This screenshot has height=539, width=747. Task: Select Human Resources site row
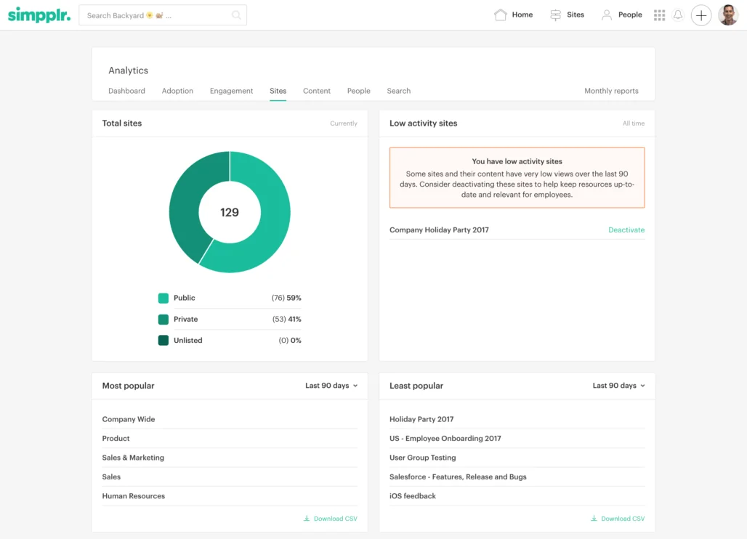230,496
